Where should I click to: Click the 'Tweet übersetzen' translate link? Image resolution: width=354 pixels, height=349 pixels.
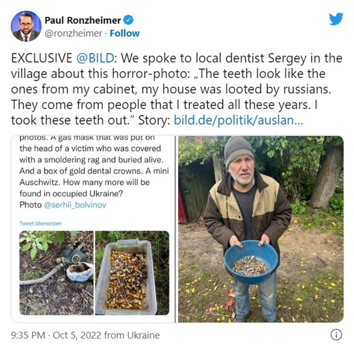point(40,223)
